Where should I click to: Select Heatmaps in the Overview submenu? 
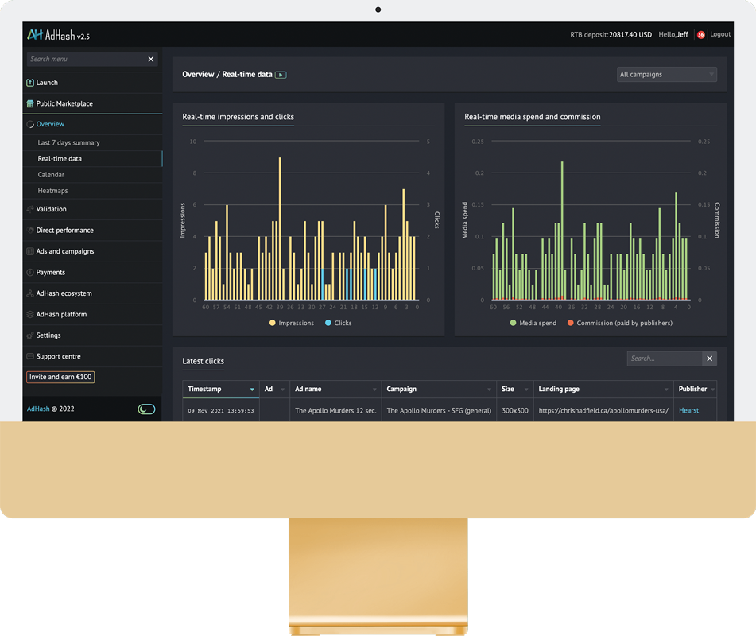[52, 191]
